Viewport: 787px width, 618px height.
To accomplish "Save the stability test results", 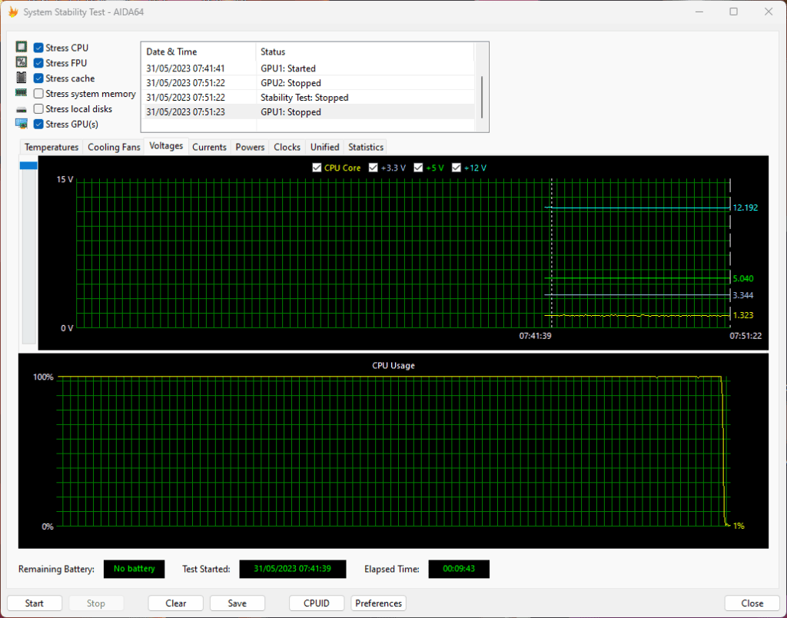I will click(237, 603).
